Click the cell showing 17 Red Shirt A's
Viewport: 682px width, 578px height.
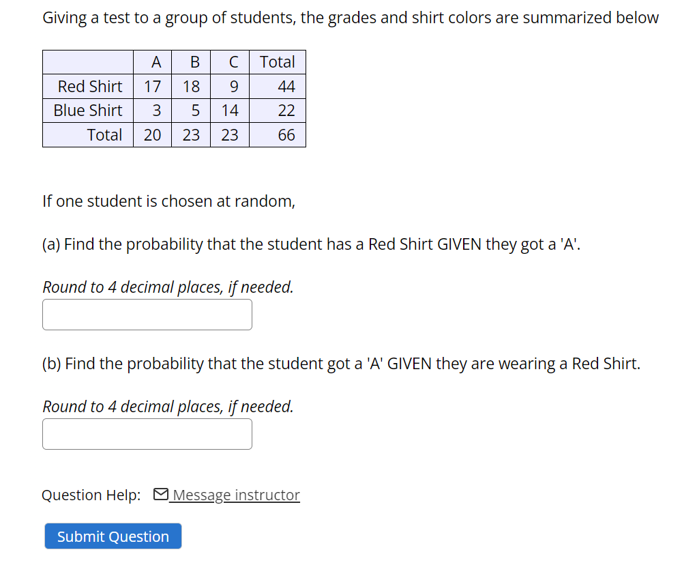pyautogui.click(x=152, y=87)
